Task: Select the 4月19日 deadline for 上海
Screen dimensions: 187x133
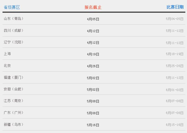Action: click(x=93, y=54)
